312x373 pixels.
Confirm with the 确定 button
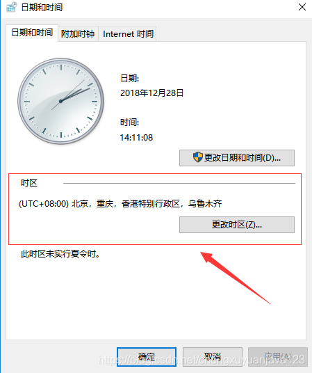tap(147, 357)
